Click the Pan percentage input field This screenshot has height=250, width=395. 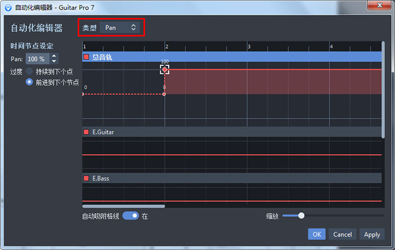[37, 59]
